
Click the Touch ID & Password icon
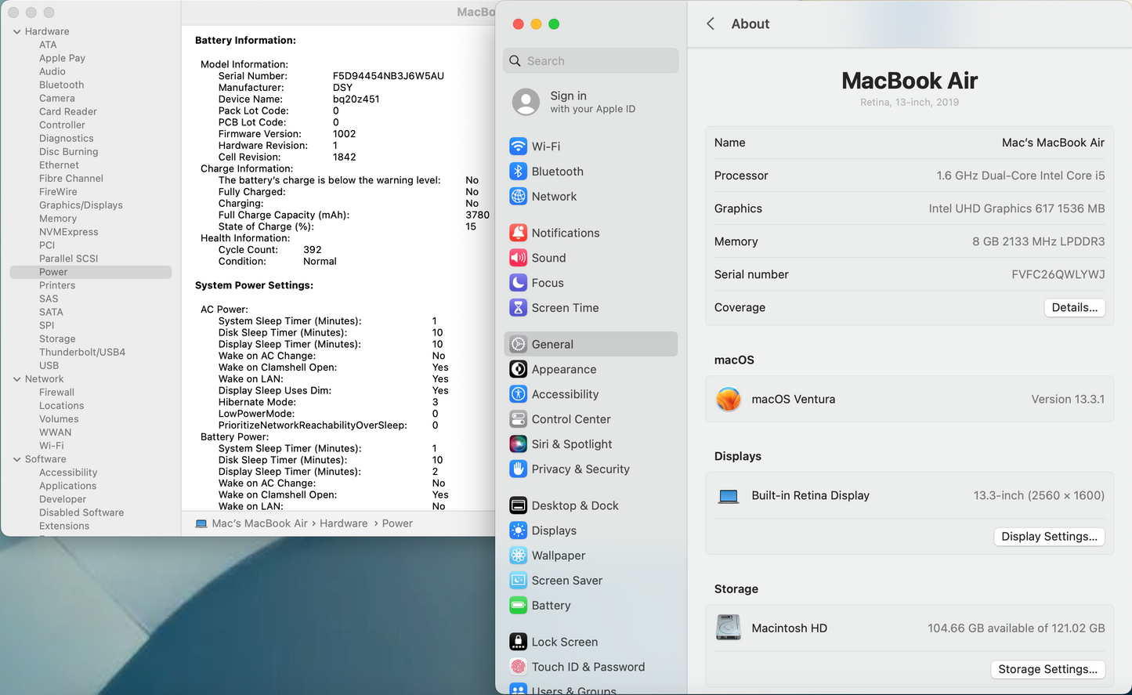click(588, 667)
